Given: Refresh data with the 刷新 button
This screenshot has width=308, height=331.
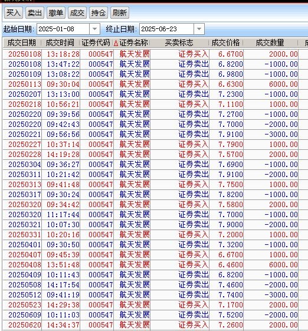Looking at the screenshot, I should (120, 13).
